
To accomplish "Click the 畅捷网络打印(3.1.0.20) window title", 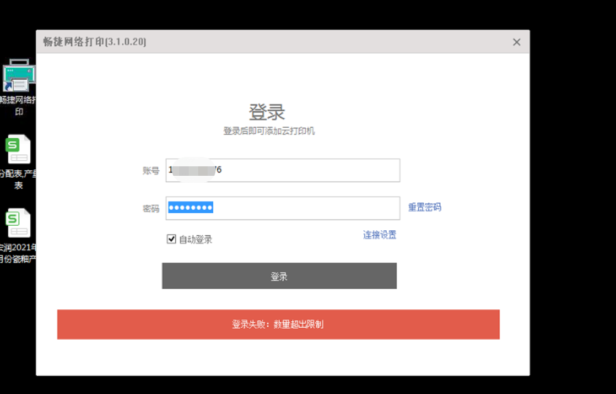I will click(95, 42).
